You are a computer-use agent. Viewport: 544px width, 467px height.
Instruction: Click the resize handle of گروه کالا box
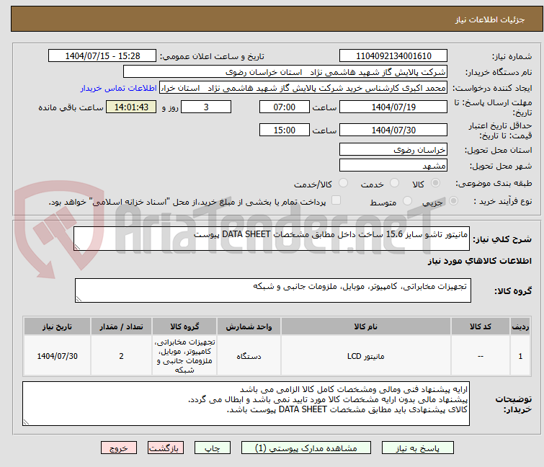(x=79, y=299)
